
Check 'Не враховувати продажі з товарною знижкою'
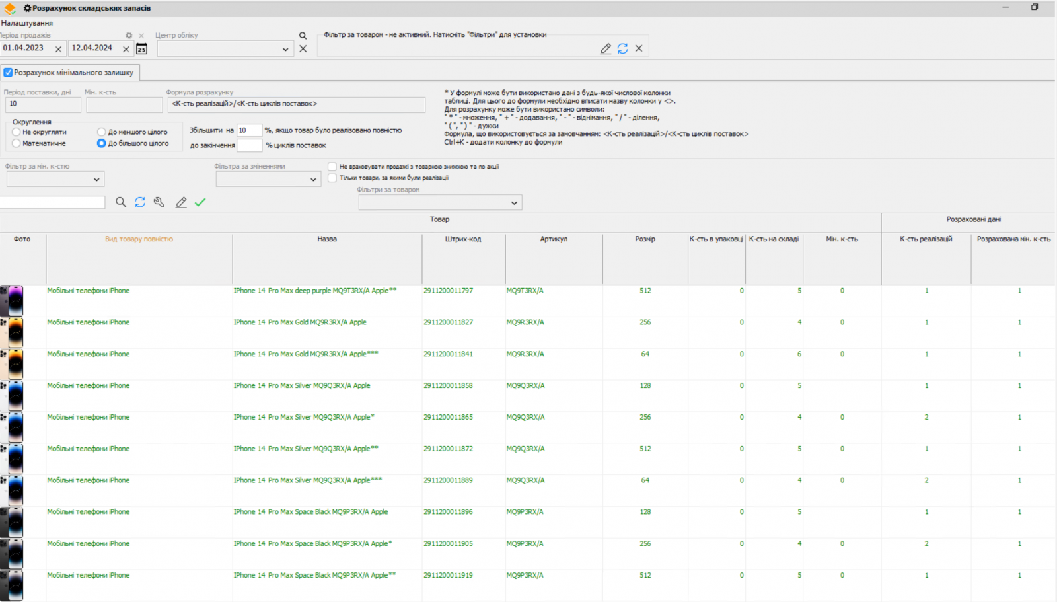332,167
